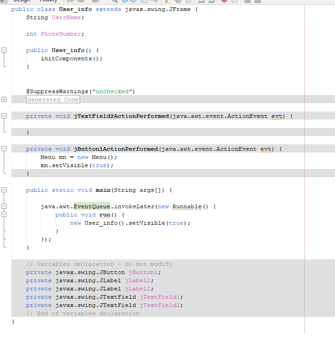This screenshot has height=343, width=335.
Task: Click 'javax.swing.JFrame' in the class declaration
Action: click(157, 10)
